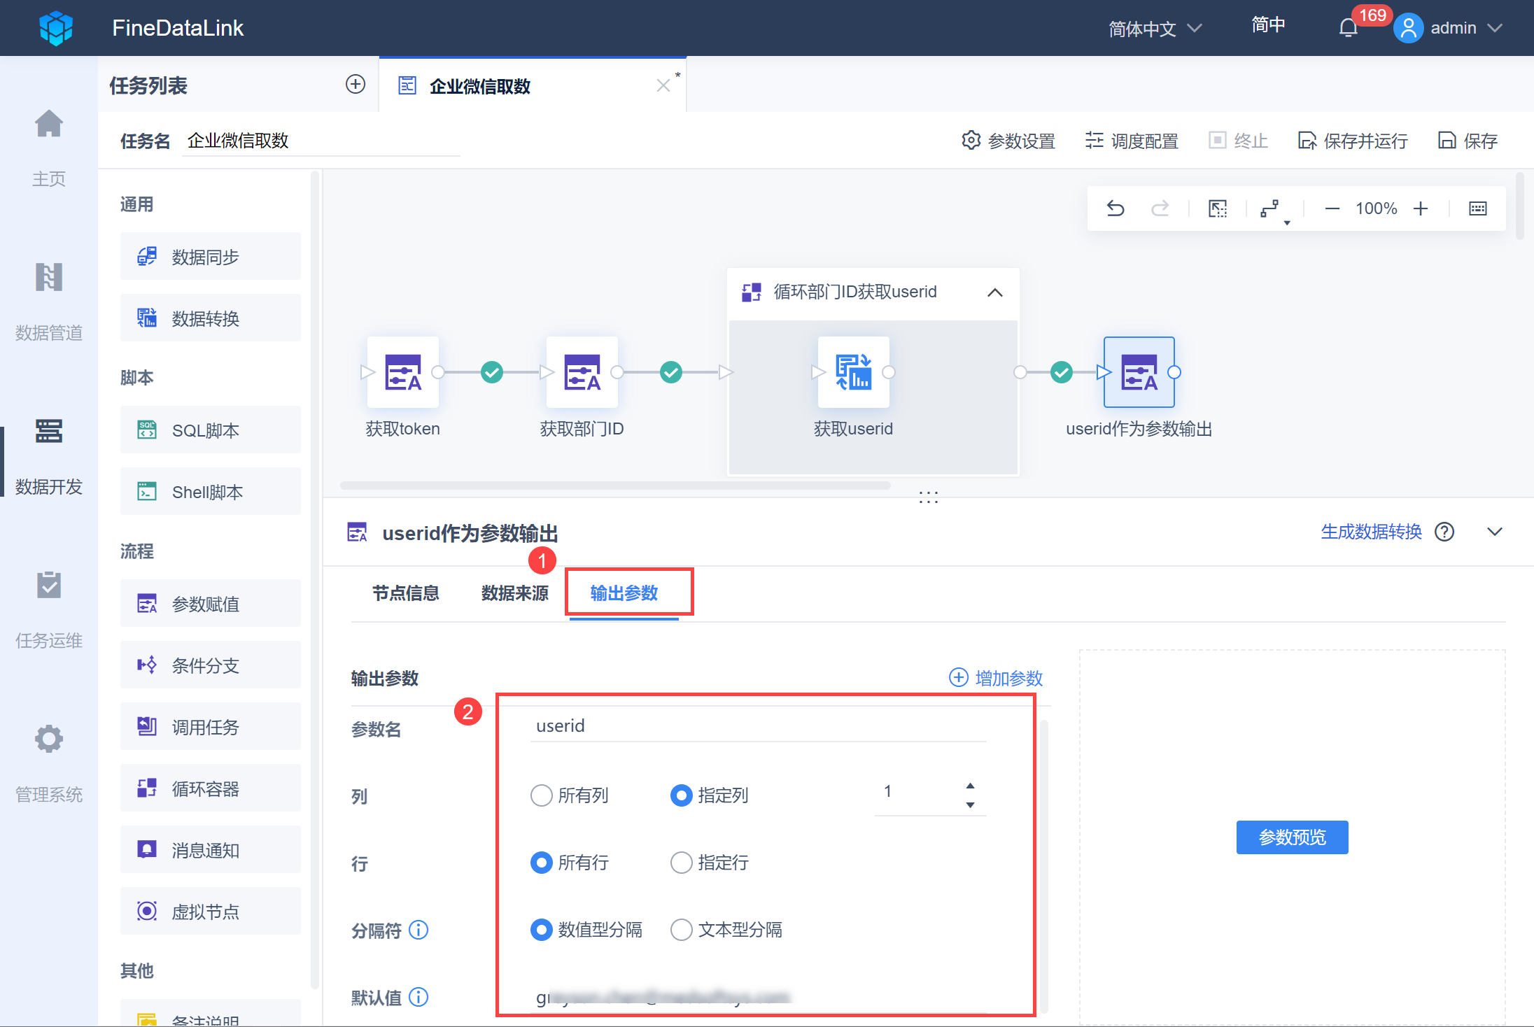This screenshot has height=1027, width=1534.
Task: Click the notification bell icon
Action: pos(1348,28)
